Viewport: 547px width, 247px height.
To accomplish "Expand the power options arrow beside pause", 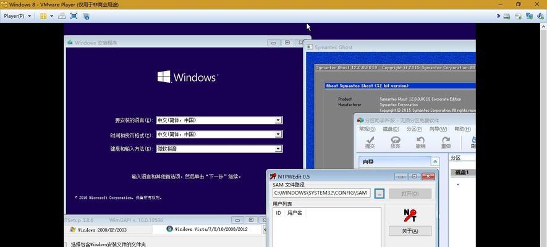I will [x=52, y=16].
